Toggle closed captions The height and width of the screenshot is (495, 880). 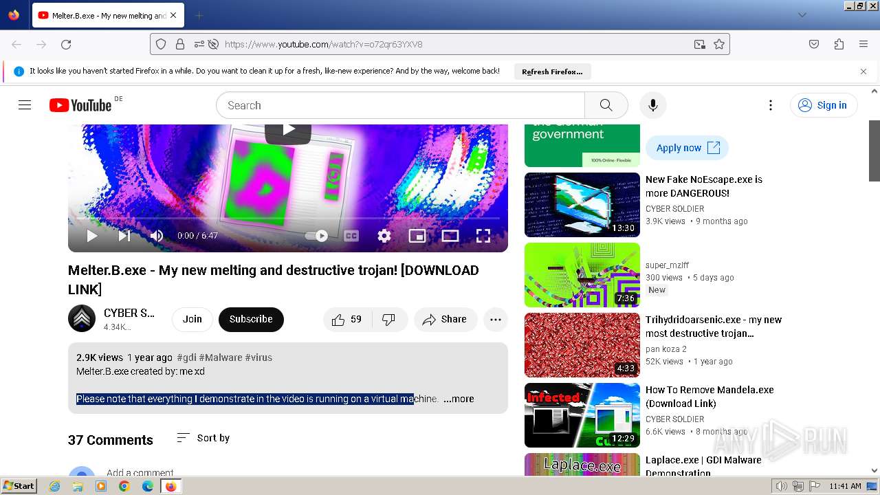[351, 236]
